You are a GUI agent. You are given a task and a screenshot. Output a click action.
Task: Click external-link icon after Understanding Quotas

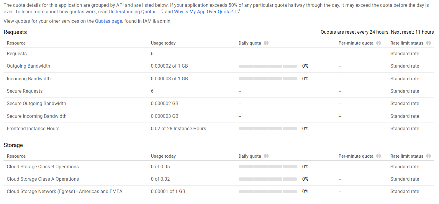161,12
